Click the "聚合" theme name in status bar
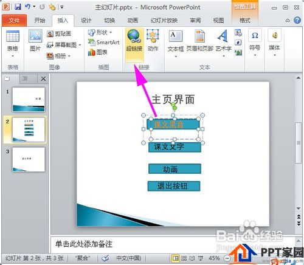Image resolution: width=304 pixels, height=265 pixels. 82,258
